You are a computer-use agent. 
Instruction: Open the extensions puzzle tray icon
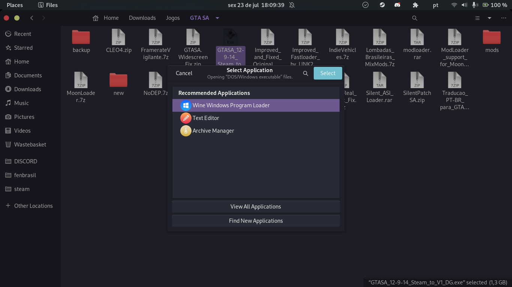click(x=415, y=5)
